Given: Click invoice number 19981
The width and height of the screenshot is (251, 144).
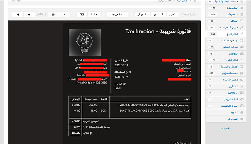Looking at the screenshot, I should pos(118,88).
